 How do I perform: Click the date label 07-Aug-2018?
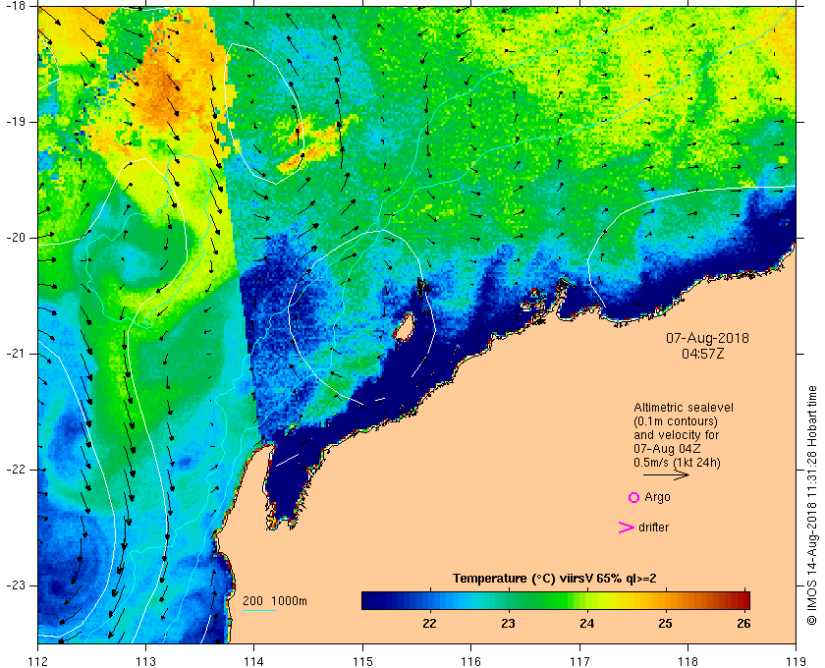pos(707,338)
